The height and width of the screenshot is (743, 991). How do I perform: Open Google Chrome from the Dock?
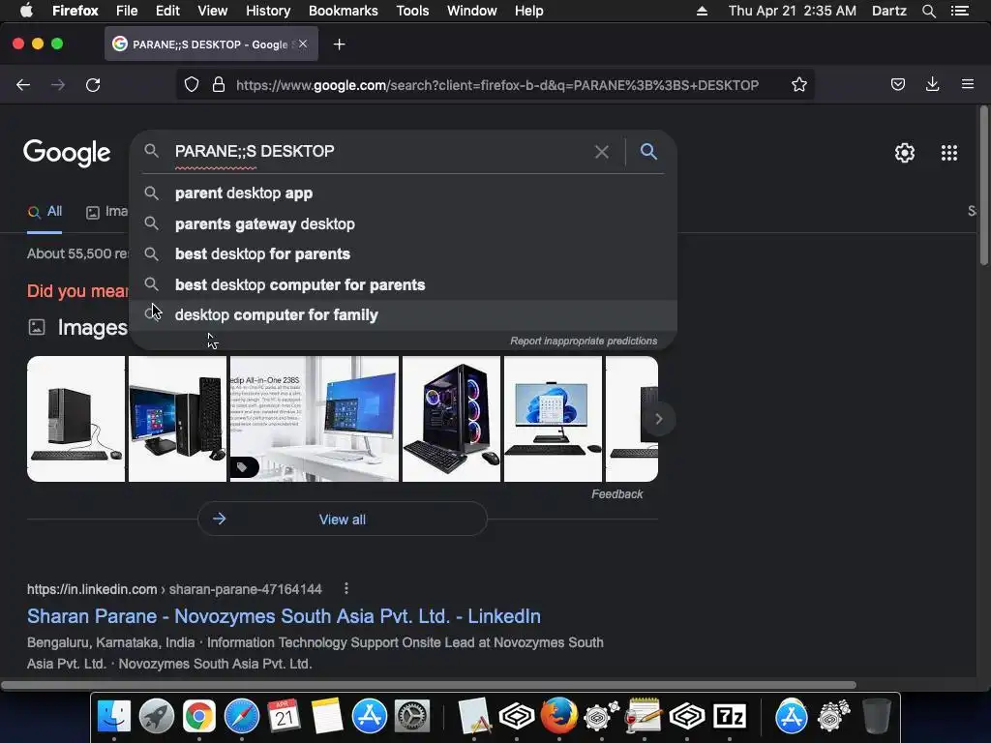pos(199,717)
